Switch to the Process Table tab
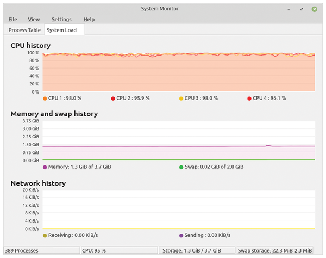The image size is (326, 258). (x=24, y=30)
